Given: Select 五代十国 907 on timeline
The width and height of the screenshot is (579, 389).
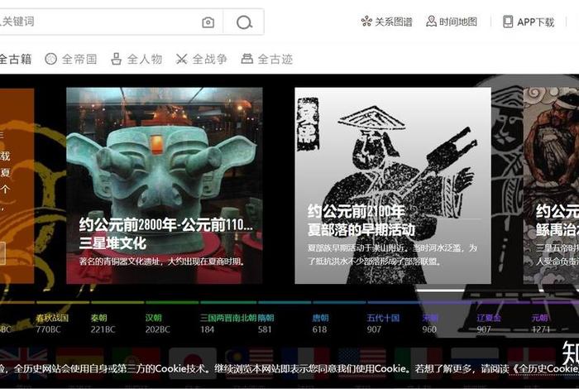Looking at the screenshot, I should click(x=383, y=324).
